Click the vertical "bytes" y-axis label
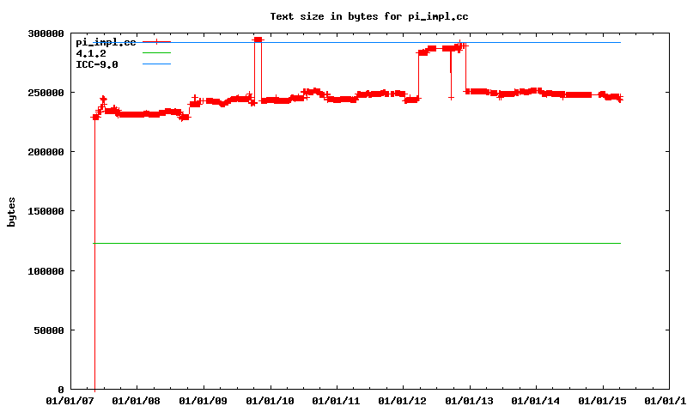This screenshot has height=412, width=687. pos(12,211)
